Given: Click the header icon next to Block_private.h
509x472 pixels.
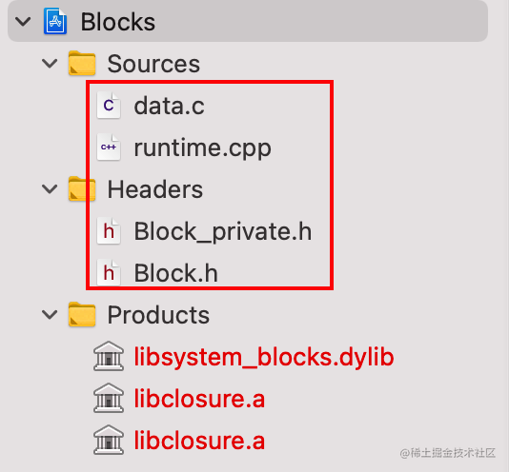Looking at the screenshot, I should pos(109,231).
